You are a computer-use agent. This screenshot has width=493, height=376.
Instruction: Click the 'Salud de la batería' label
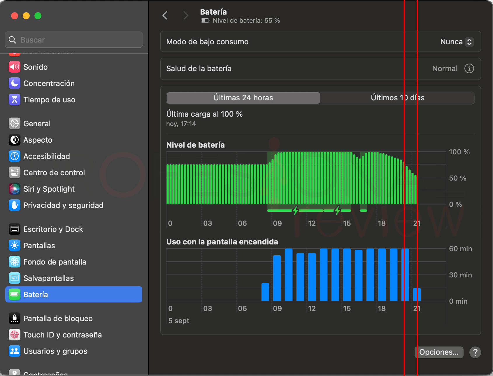(199, 69)
